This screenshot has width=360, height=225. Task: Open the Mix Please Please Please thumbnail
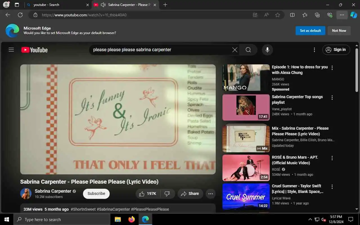(246, 139)
